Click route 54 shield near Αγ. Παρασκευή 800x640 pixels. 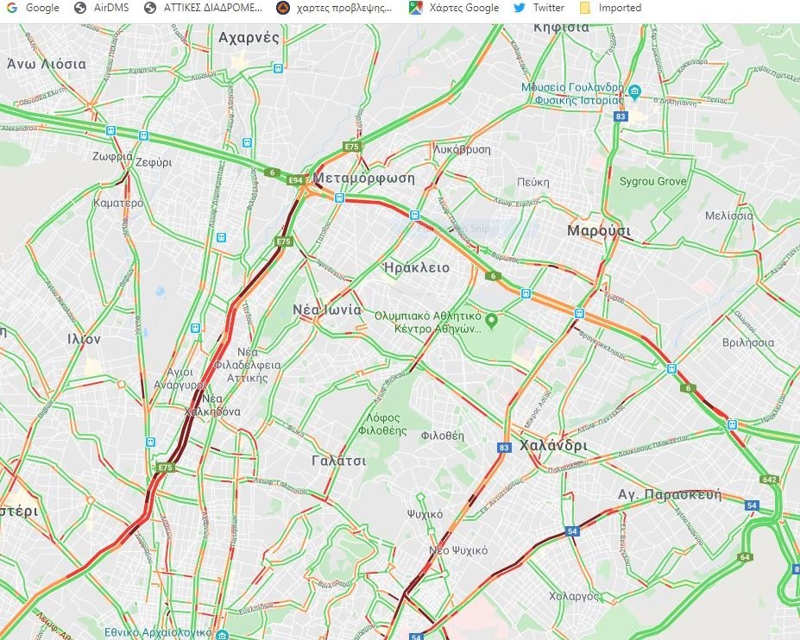[752, 505]
